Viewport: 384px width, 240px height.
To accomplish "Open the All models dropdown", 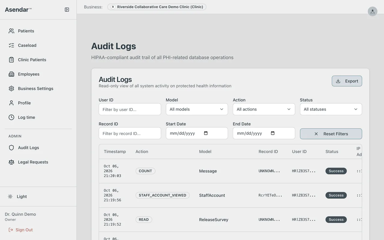I will tap(197, 109).
